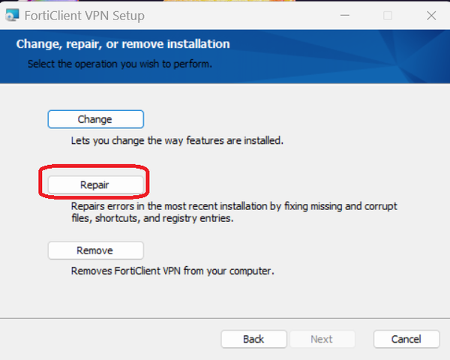This screenshot has width=450, height=360.
Task: Choose the Change operation
Action: (x=95, y=119)
